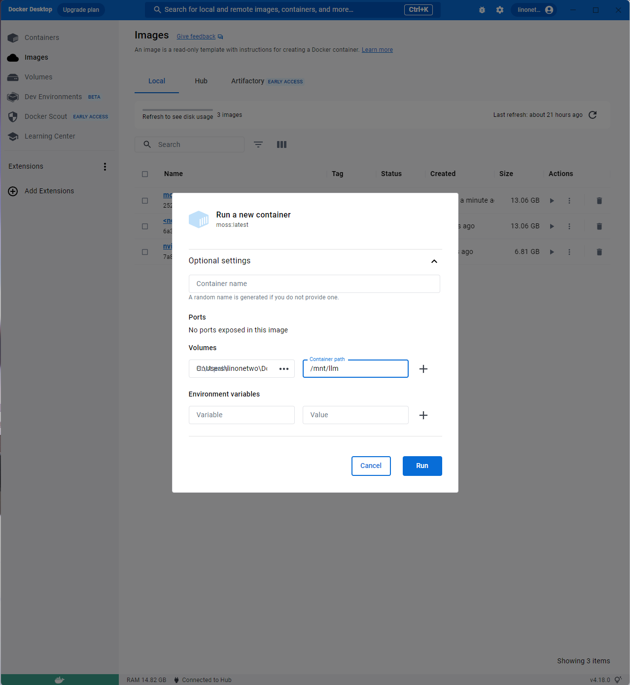This screenshot has height=685, width=630.
Task: Open the troubleshoot bug icon
Action: [482, 10]
